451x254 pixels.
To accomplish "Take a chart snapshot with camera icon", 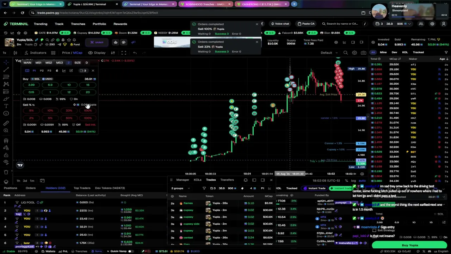I will (x=363, y=53).
